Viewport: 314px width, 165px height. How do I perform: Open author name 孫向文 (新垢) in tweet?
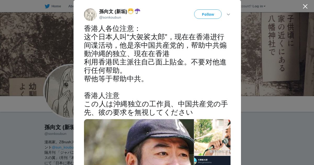pyautogui.click(x=113, y=12)
